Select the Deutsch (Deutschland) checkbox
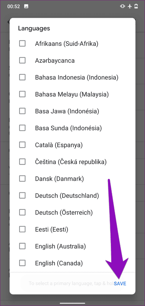 [22, 195]
